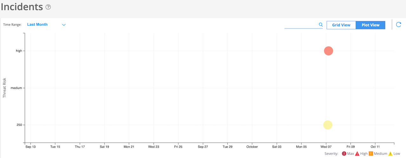The height and width of the screenshot is (158, 406).
Task: Click the 'medium' y-axis label
Action: click(16, 88)
